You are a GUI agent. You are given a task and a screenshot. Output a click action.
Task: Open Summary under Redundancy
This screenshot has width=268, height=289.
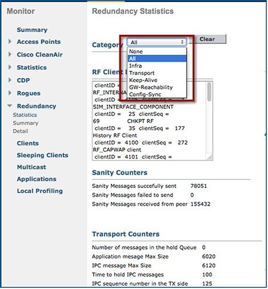(26, 123)
